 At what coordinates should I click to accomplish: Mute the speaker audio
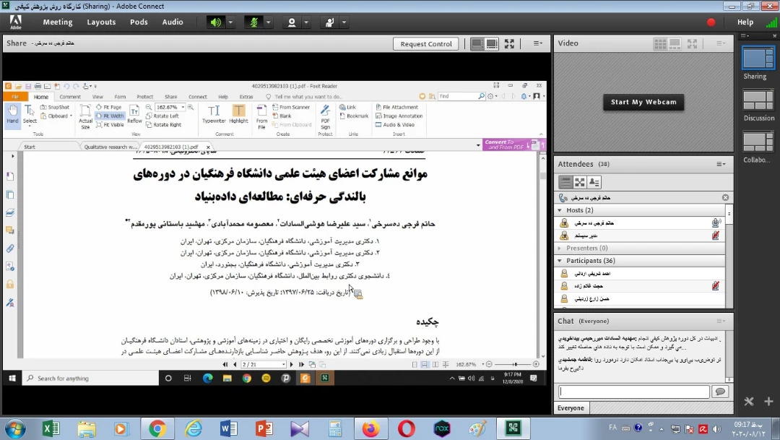click(x=216, y=22)
